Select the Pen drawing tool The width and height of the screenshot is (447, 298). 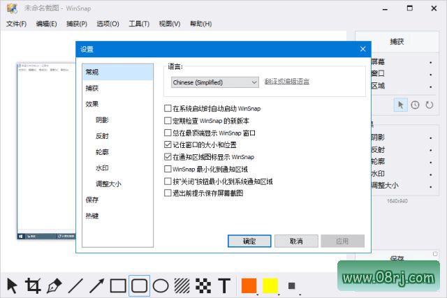54,285
